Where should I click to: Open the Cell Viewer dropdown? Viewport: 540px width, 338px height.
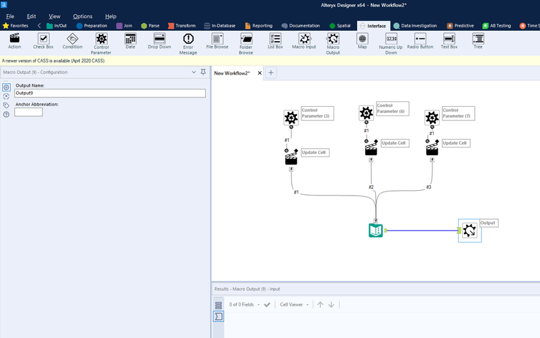[295, 304]
